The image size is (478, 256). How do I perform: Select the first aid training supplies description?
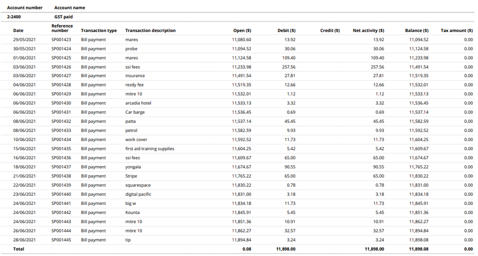tap(150, 149)
